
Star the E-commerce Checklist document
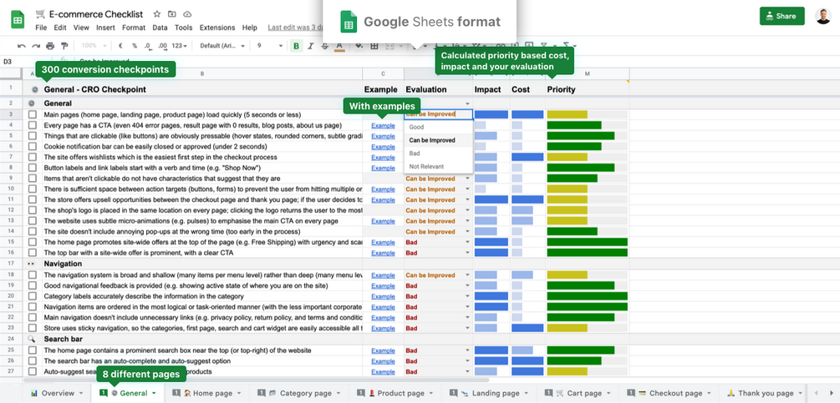[x=158, y=14]
